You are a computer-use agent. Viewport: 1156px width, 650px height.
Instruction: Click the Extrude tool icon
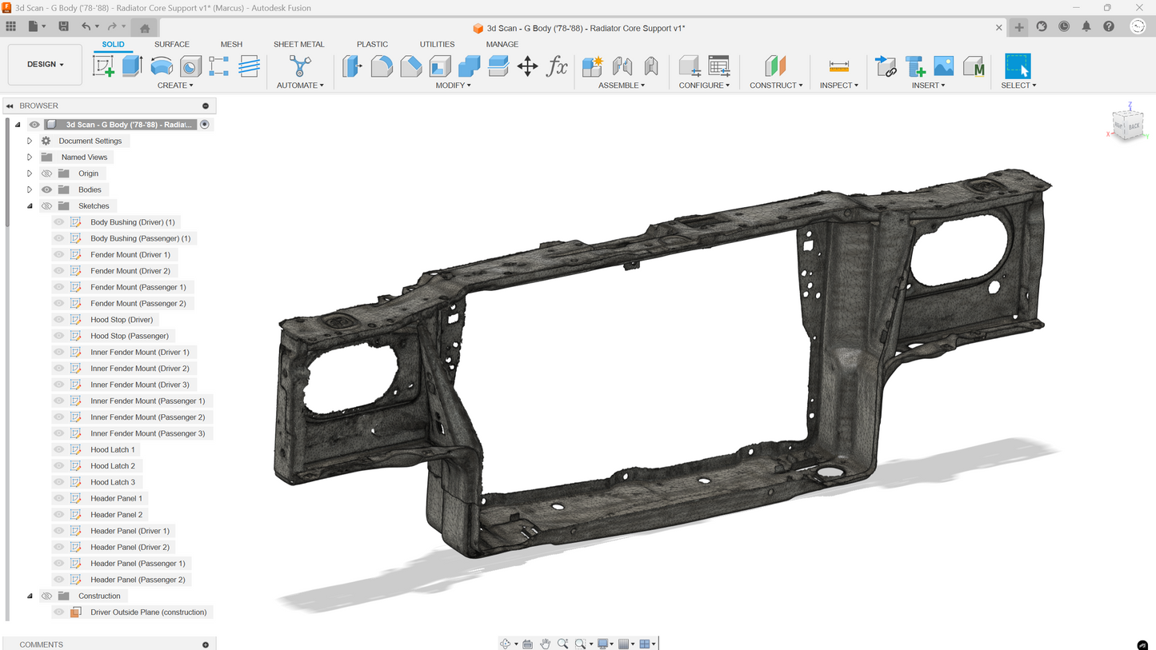click(132, 66)
